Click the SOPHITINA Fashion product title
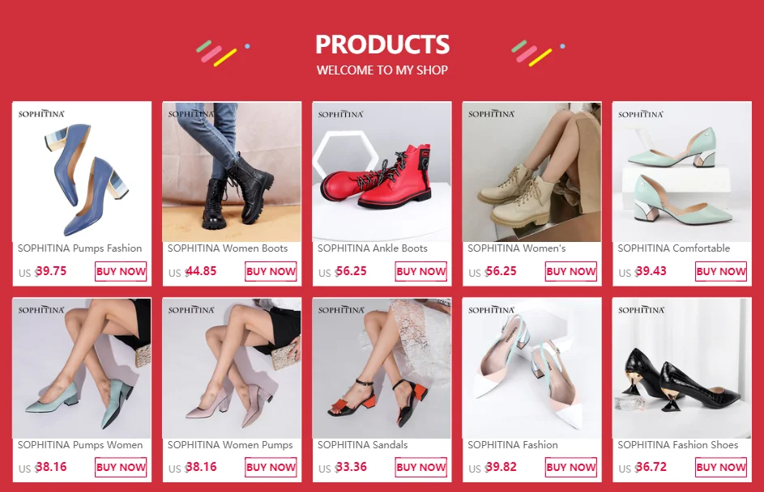 (513, 445)
